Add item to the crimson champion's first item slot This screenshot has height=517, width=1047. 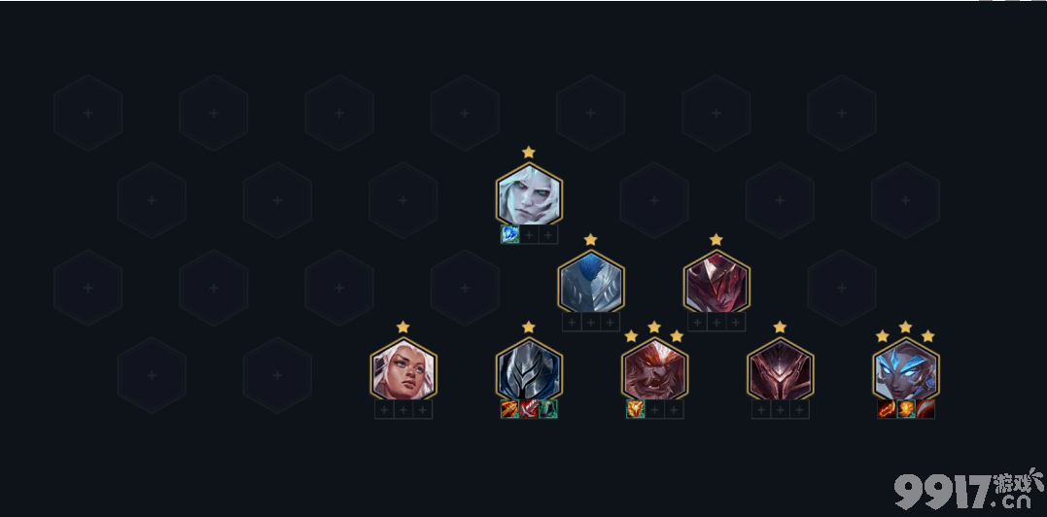(697, 323)
